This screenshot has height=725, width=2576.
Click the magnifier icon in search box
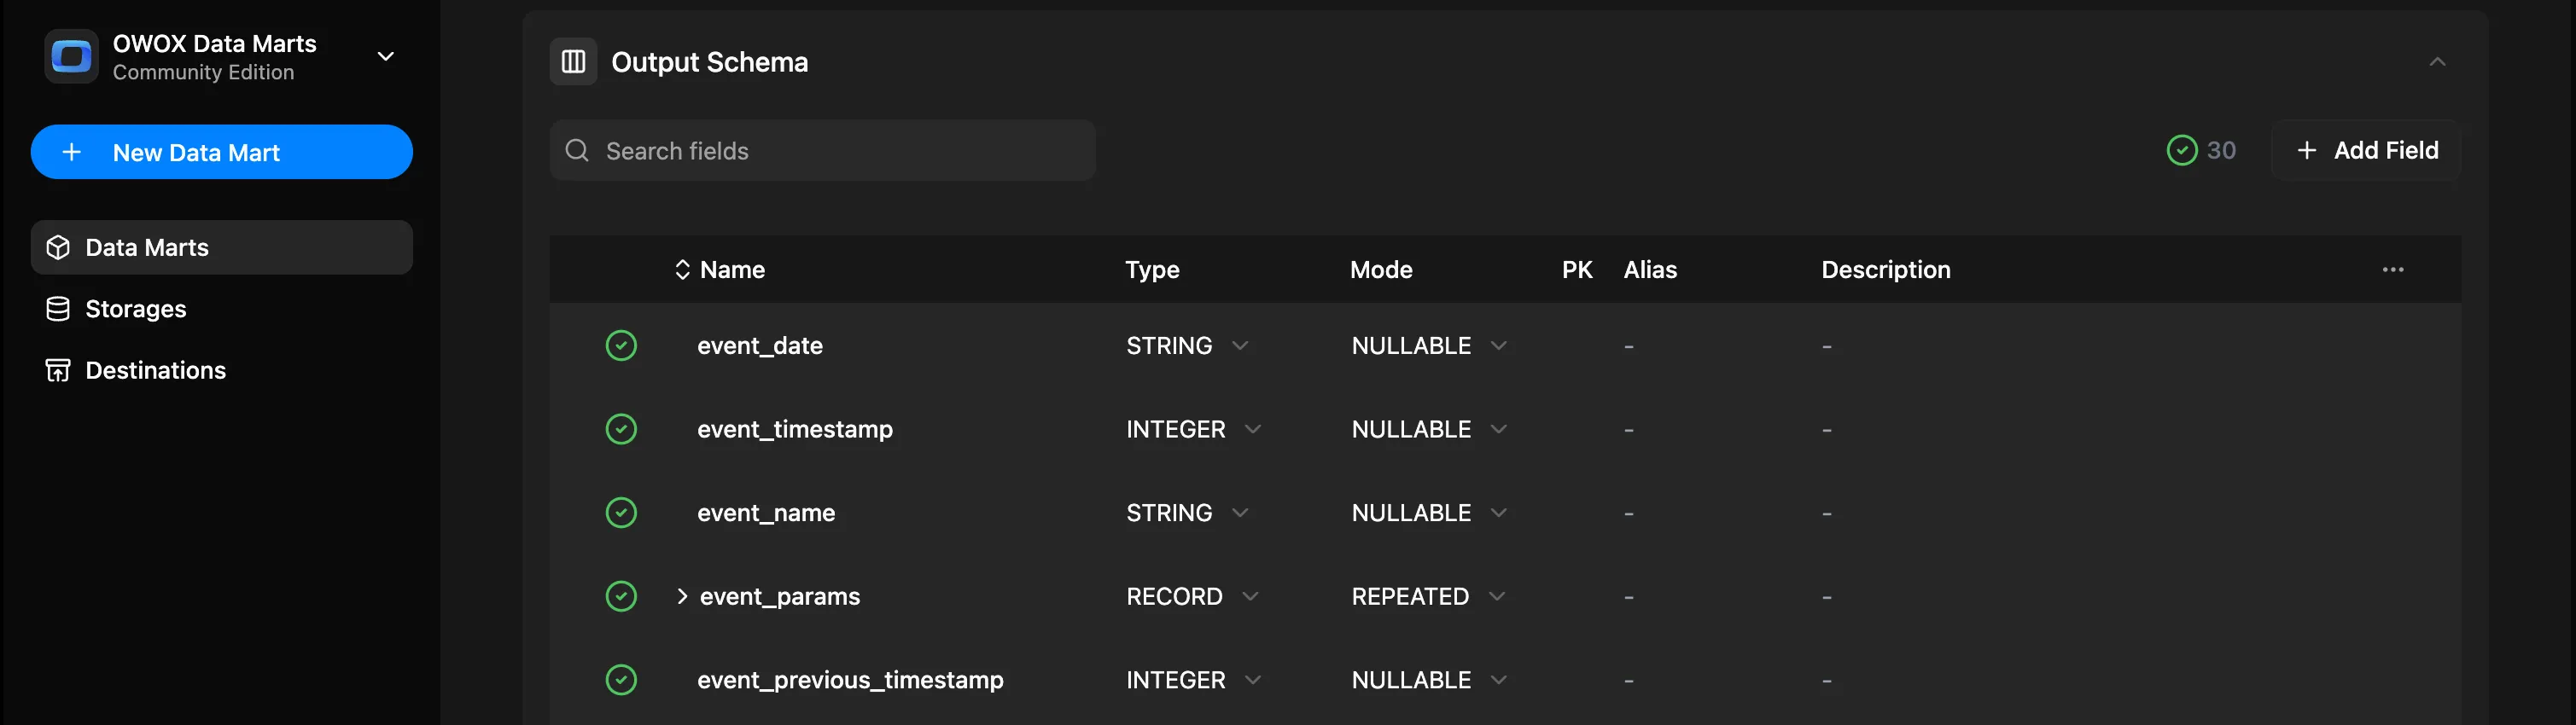point(577,151)
